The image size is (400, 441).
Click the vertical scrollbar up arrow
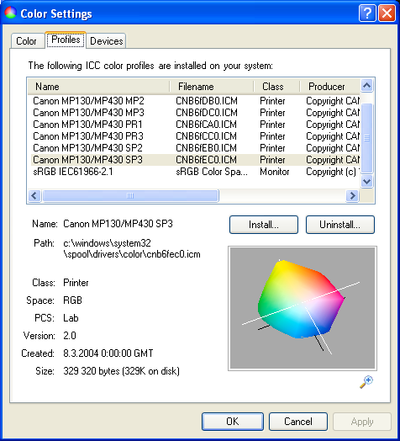(366, 85)
